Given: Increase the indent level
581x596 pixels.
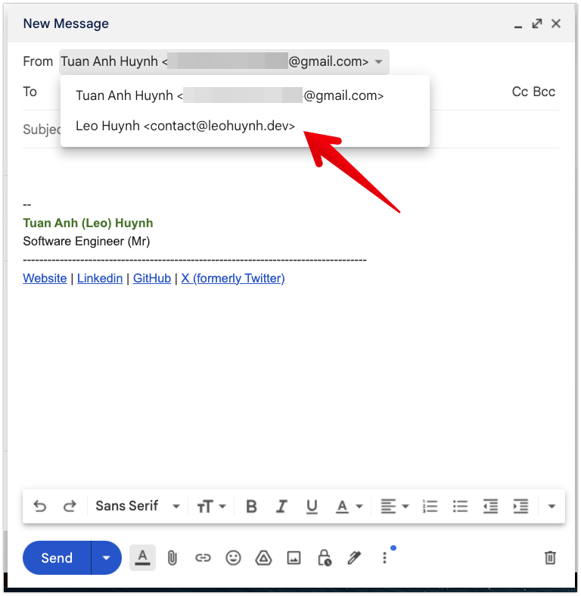Looking at the screenshot, I should tap(520, 507).
